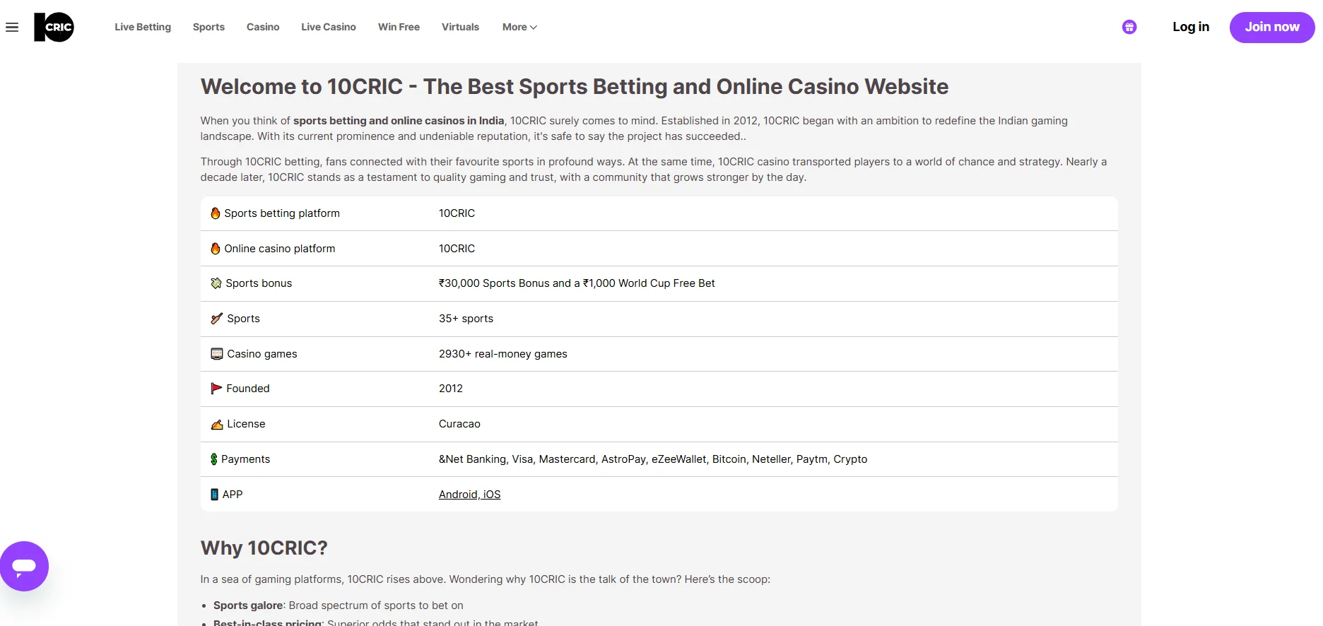
Task: Click the dollar icon beside Payments
Action: click(x=214, y=459)
